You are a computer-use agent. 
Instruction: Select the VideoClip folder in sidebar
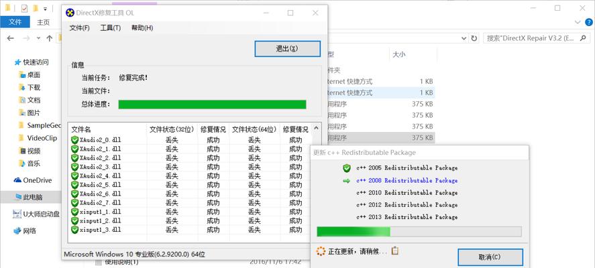(x=42, y=138)
